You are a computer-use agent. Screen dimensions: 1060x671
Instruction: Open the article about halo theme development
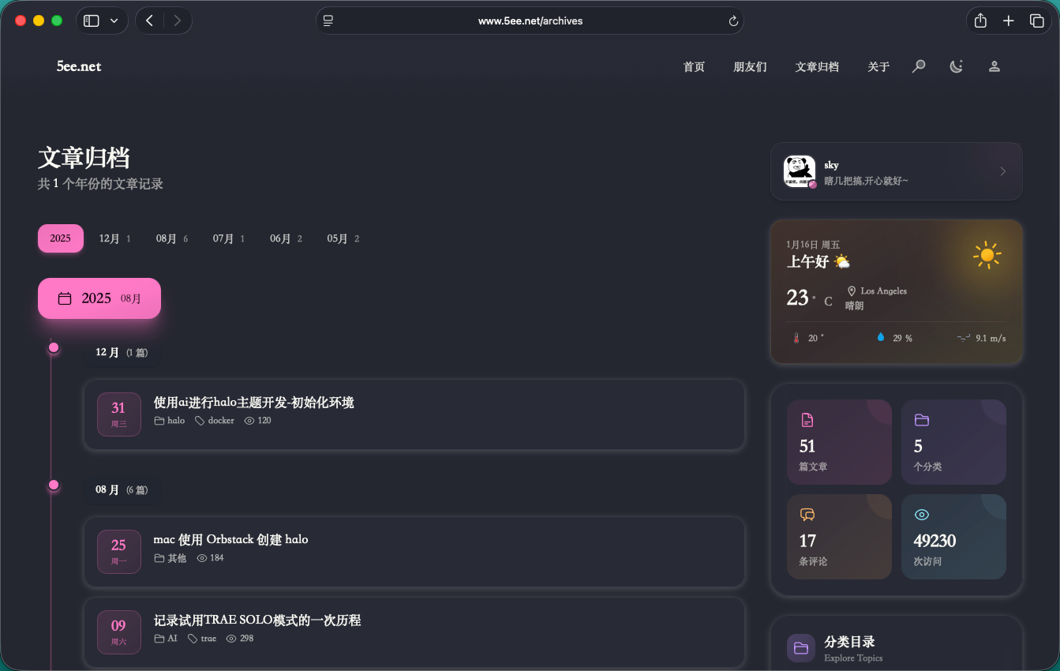click(253, 403)
